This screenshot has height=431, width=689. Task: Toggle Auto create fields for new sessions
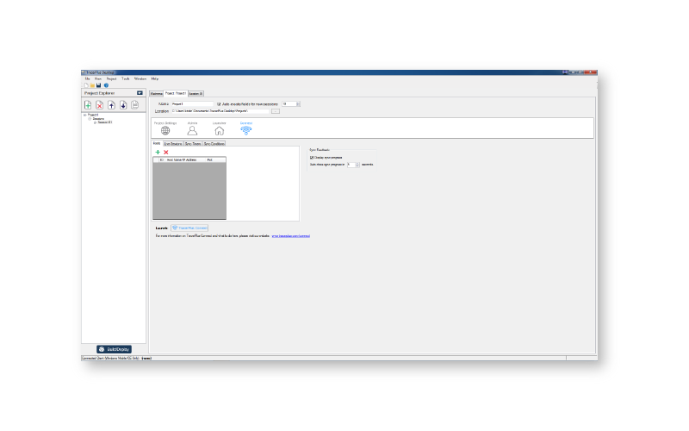tap(219, 104)
